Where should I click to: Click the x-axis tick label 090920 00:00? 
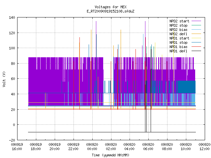tap(92, 147)
